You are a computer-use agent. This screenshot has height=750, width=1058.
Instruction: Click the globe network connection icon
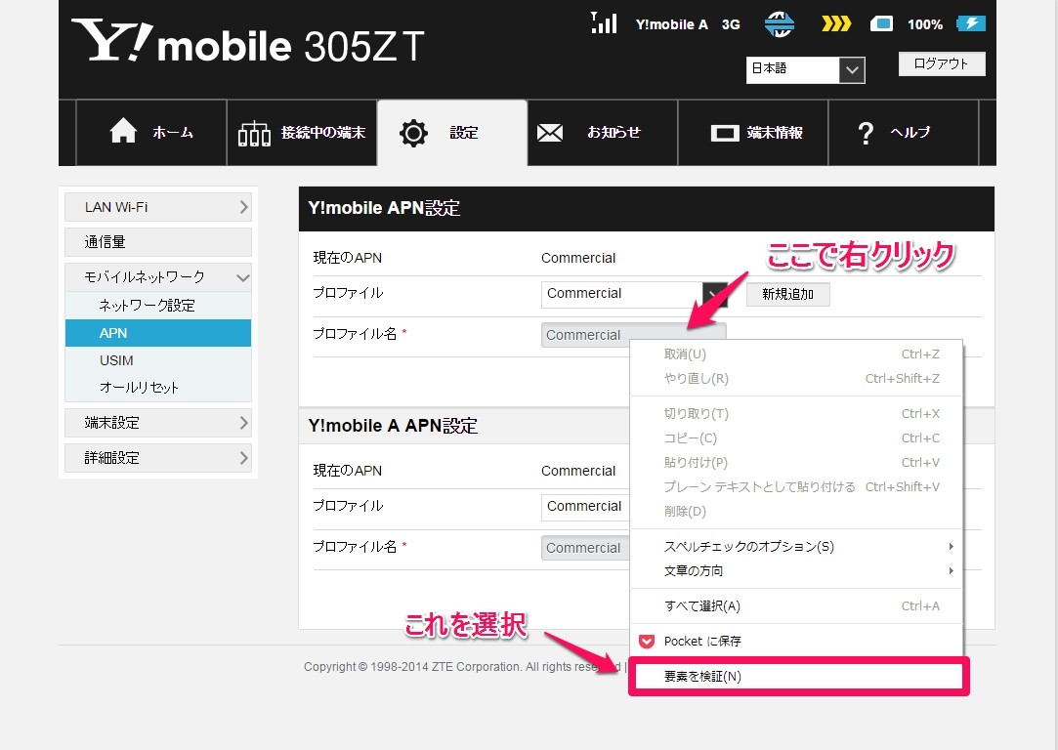pyautogui.click(x=779, y=24)
